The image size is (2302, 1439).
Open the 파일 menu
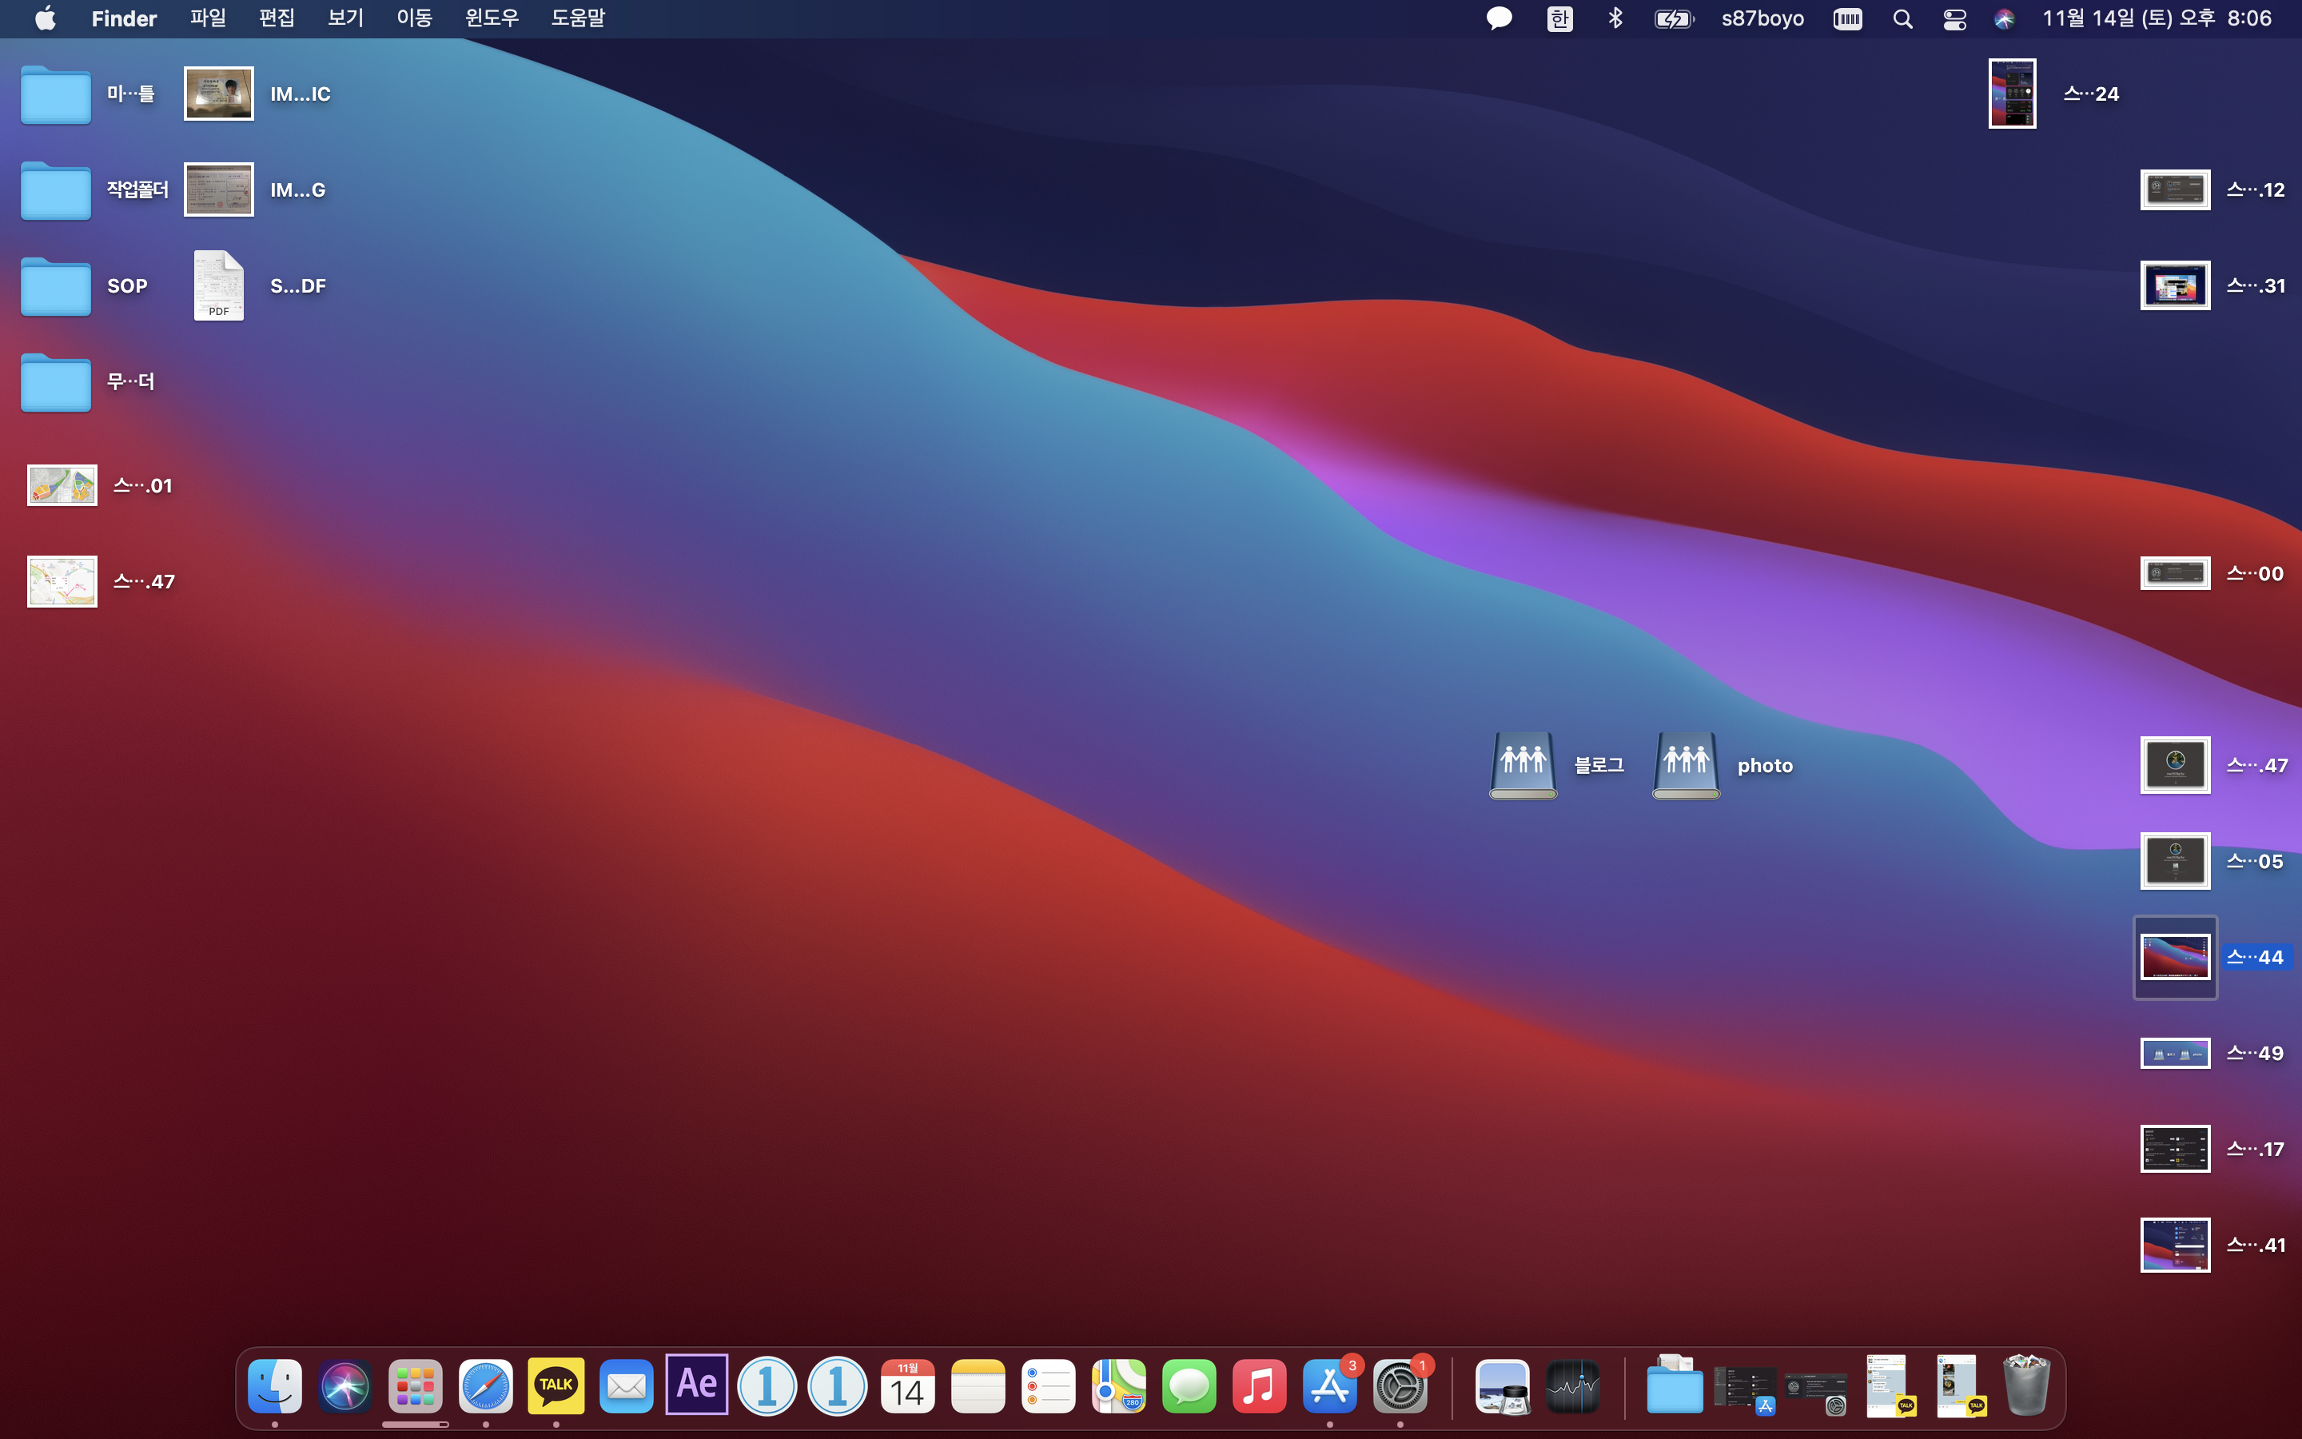207,19
